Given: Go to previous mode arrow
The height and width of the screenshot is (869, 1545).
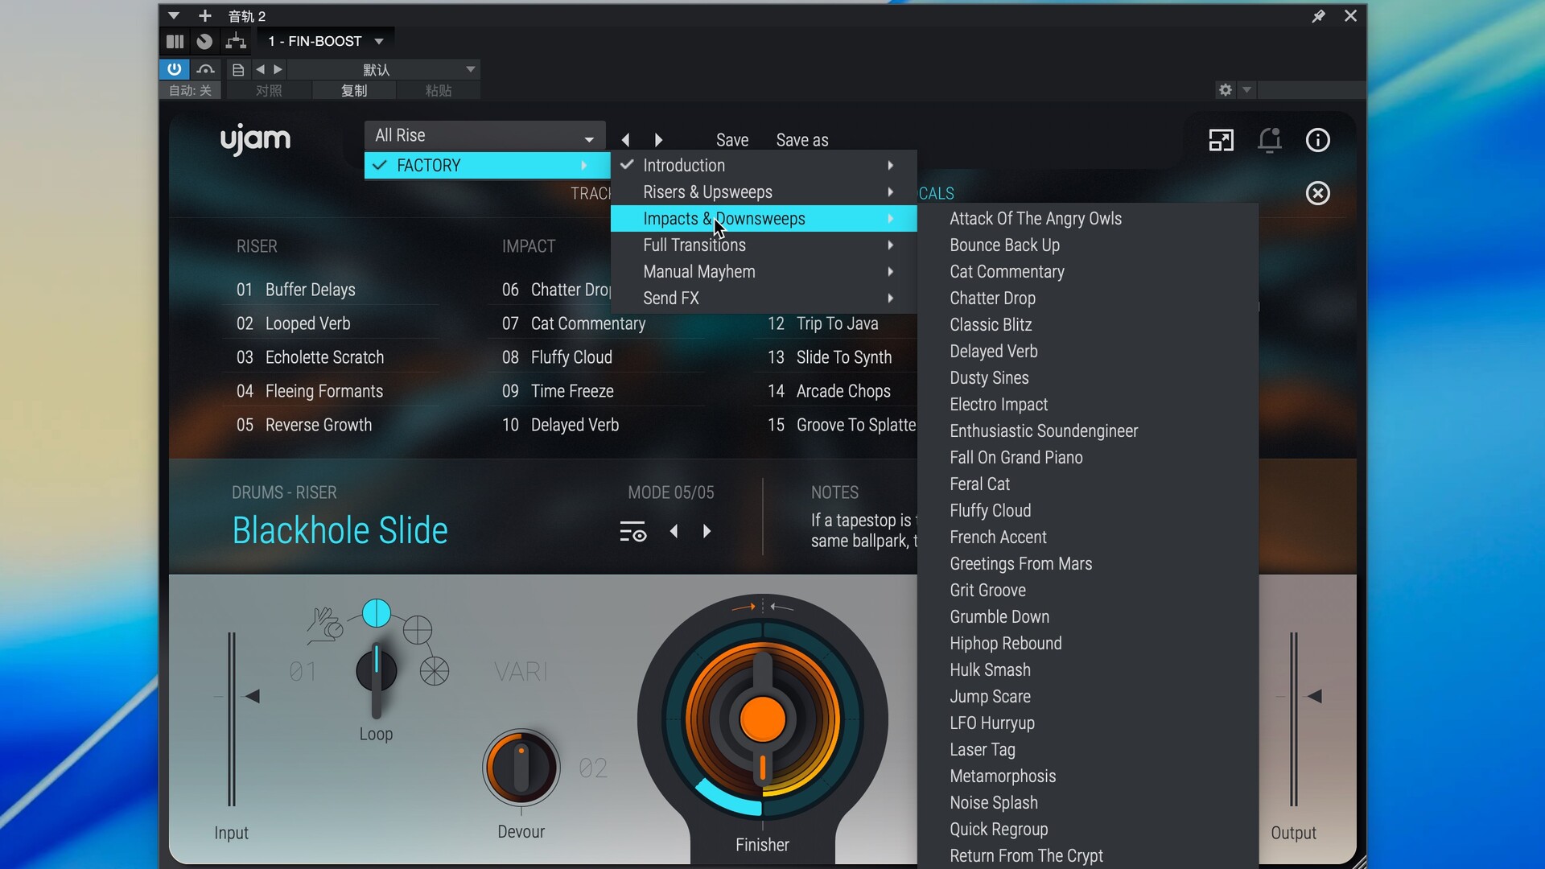Looking at the screenshot, I should 674,531.
